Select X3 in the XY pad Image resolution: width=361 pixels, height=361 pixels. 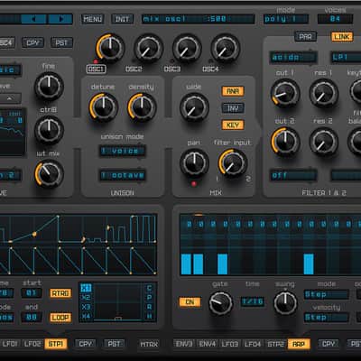pyautogui.click(x=86, y=307)
